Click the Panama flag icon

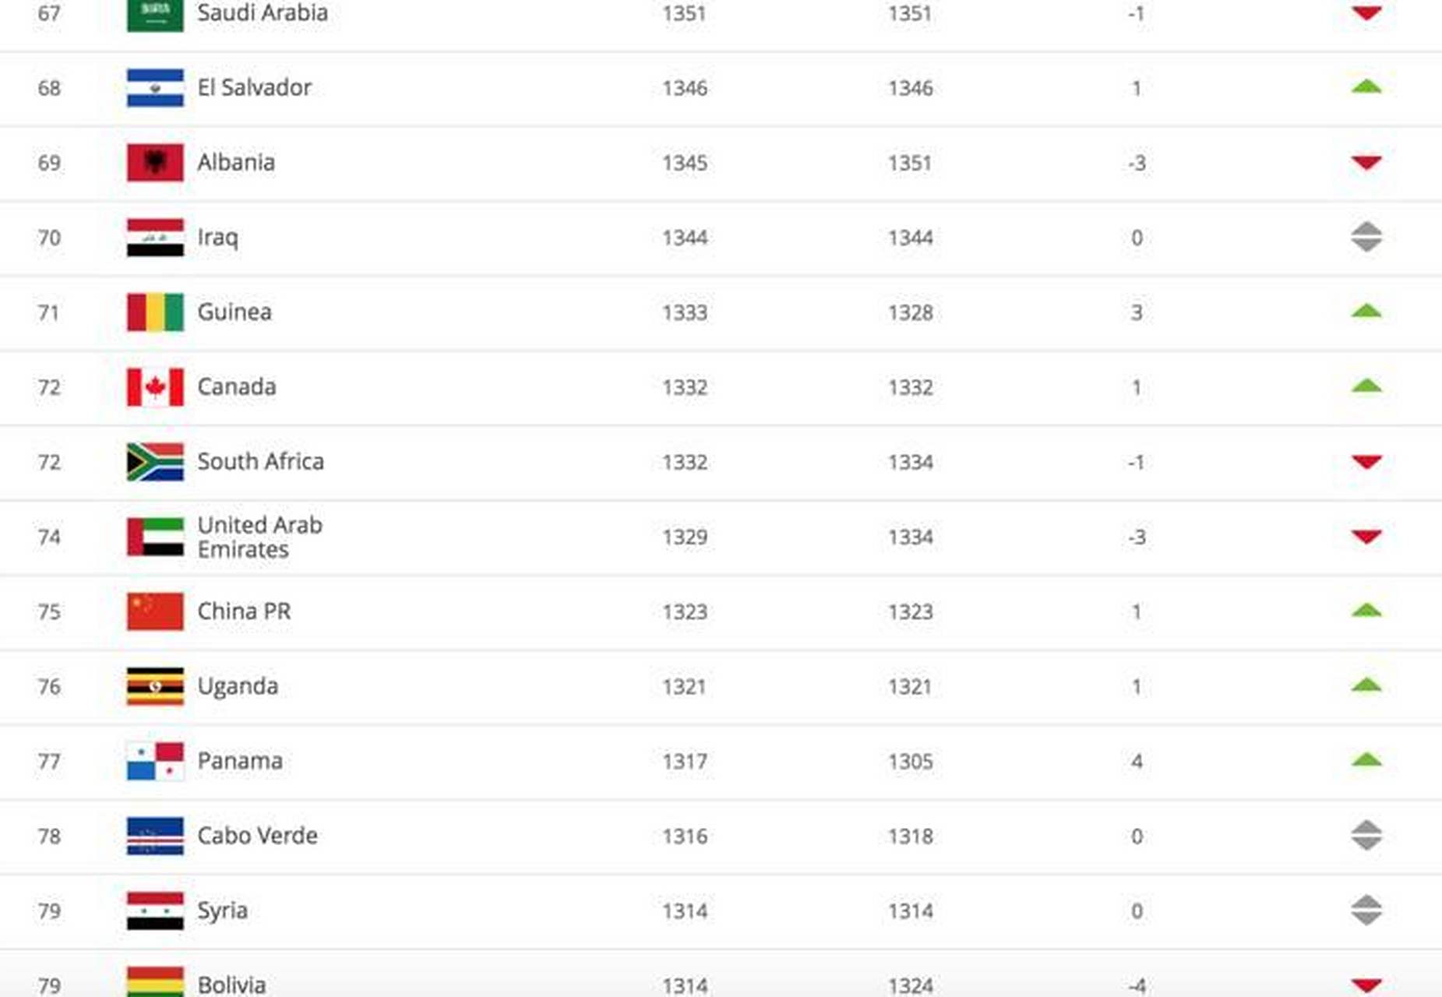(155, 761)
